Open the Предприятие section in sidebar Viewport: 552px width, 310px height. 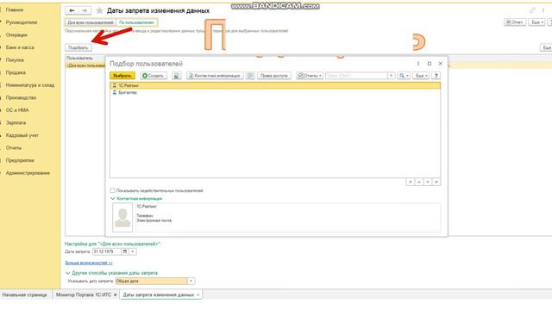coord(20,161)
